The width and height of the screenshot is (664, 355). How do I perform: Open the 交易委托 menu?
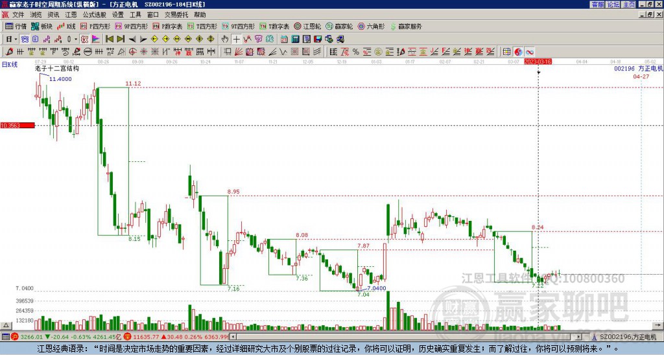click(x=176, y=15)
